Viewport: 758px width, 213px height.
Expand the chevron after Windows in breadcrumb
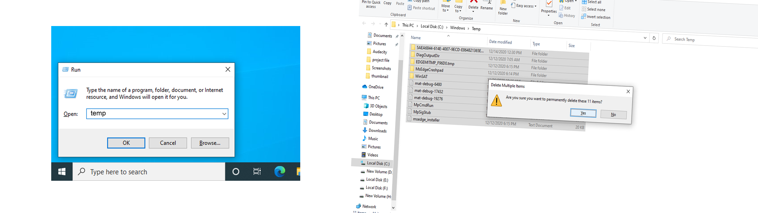click(x=468, y=28)
